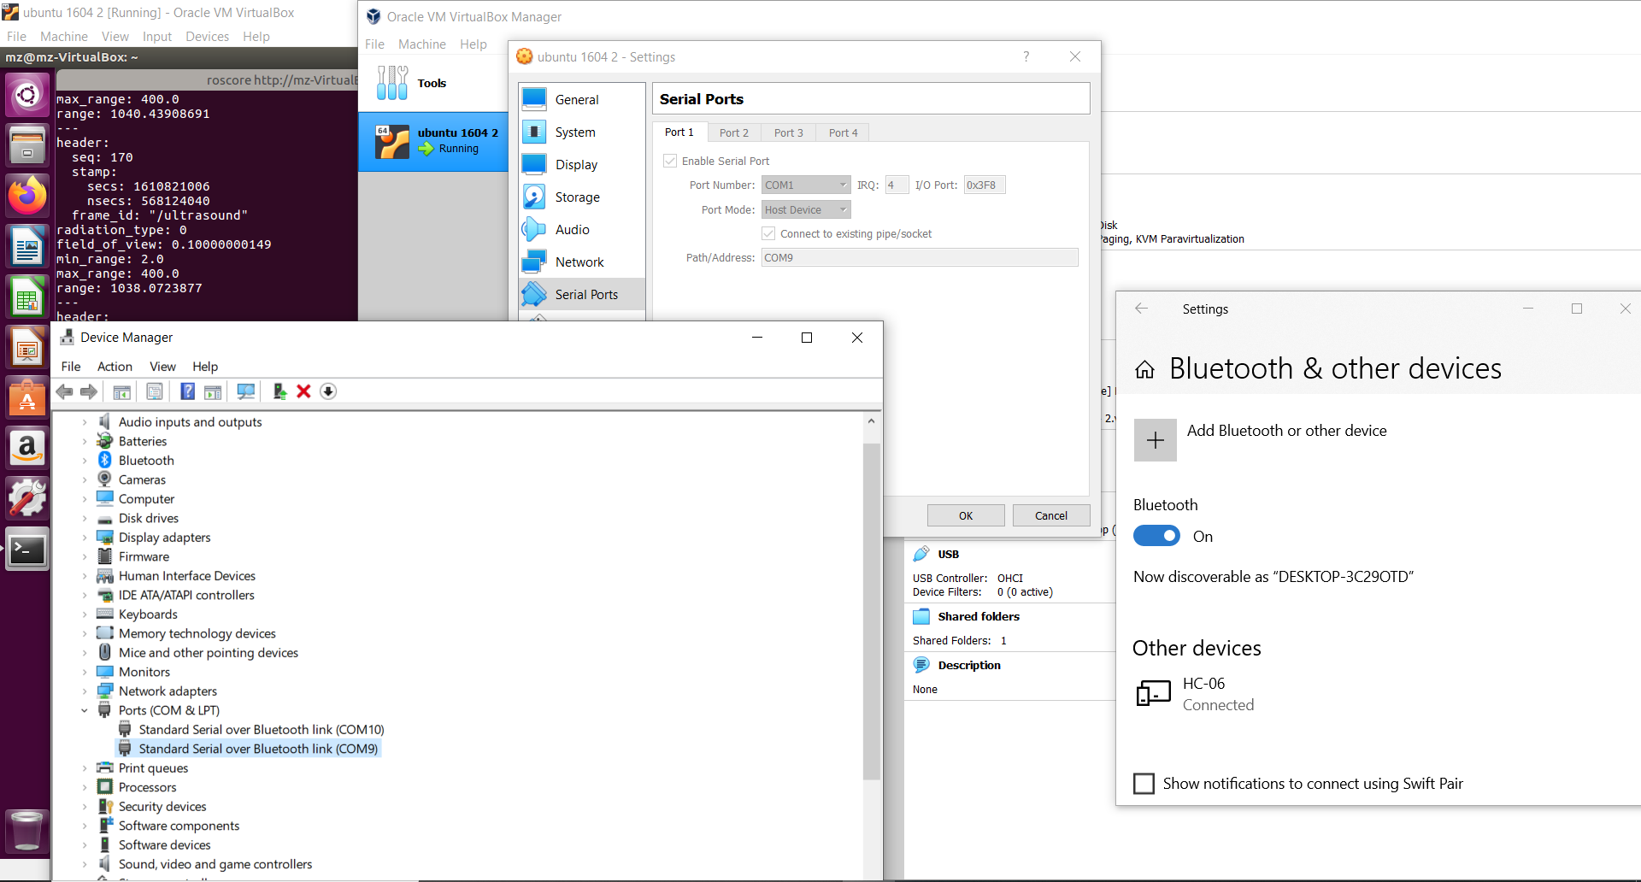Click back arrow in Settings window
Viewport: 1641px width, 882px height.
[1141, 309]
